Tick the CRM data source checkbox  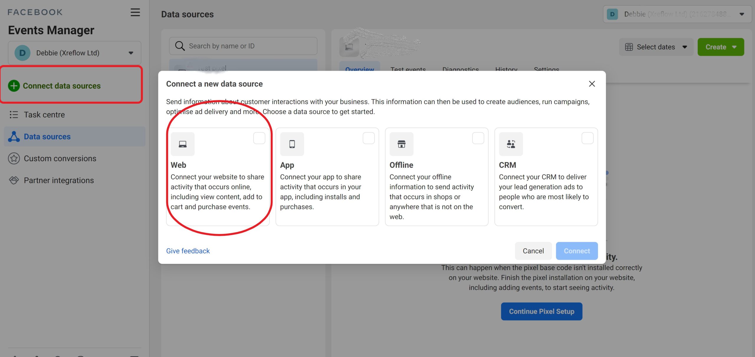tap(587, 138)
